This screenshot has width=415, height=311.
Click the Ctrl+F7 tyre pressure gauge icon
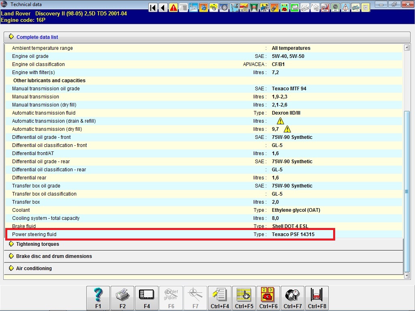(293, 298)
